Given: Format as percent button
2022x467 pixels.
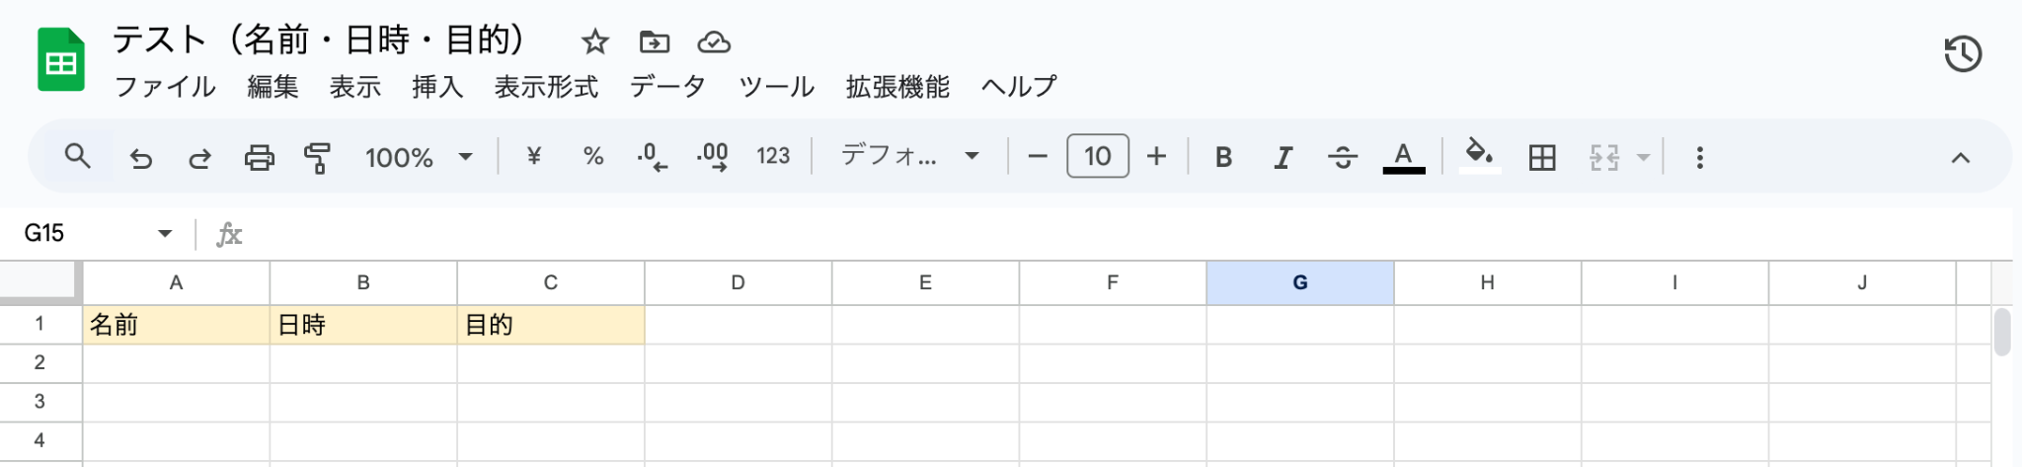Looking at the screenshot, I should tap(592, 157).
